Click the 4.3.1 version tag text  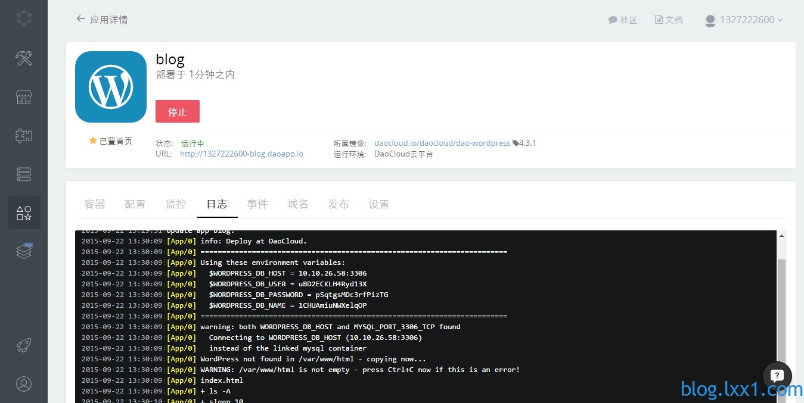528,143
